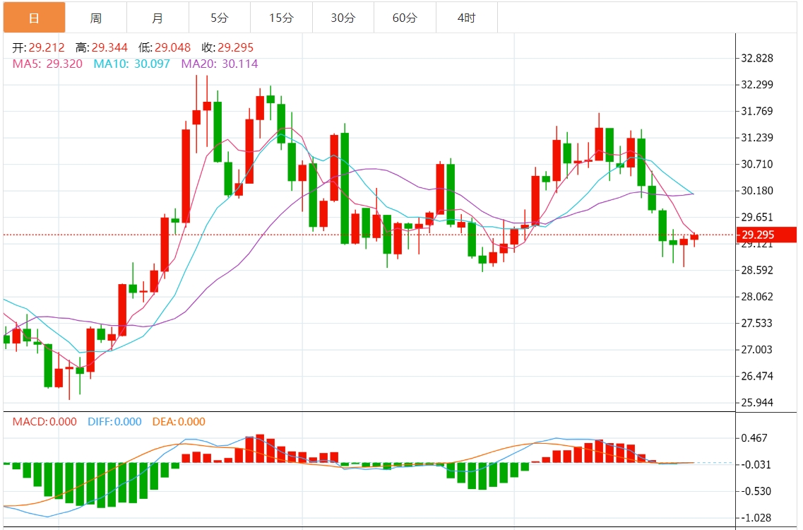
Task: Select the 日 daily chart tab
Action: coord(35,18)
